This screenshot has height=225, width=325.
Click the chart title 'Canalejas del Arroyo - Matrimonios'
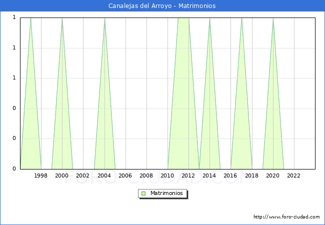162,6
